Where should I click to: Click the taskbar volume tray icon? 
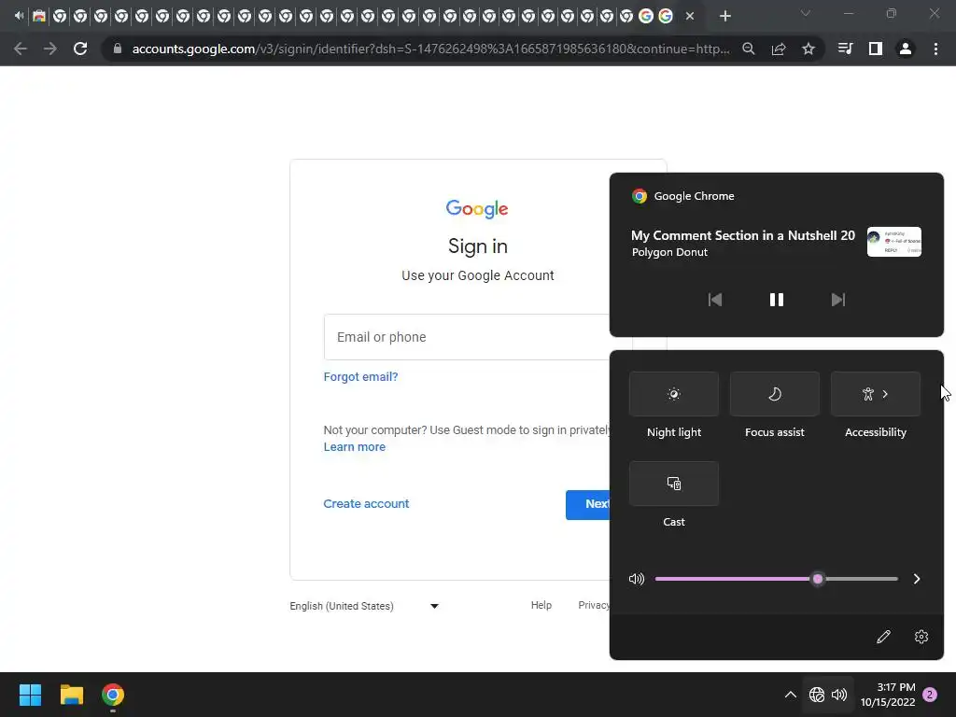tap(839, 695)
